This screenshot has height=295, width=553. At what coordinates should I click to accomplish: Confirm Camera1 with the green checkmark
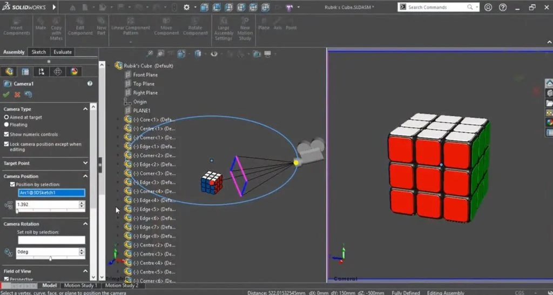pos(6,95)
